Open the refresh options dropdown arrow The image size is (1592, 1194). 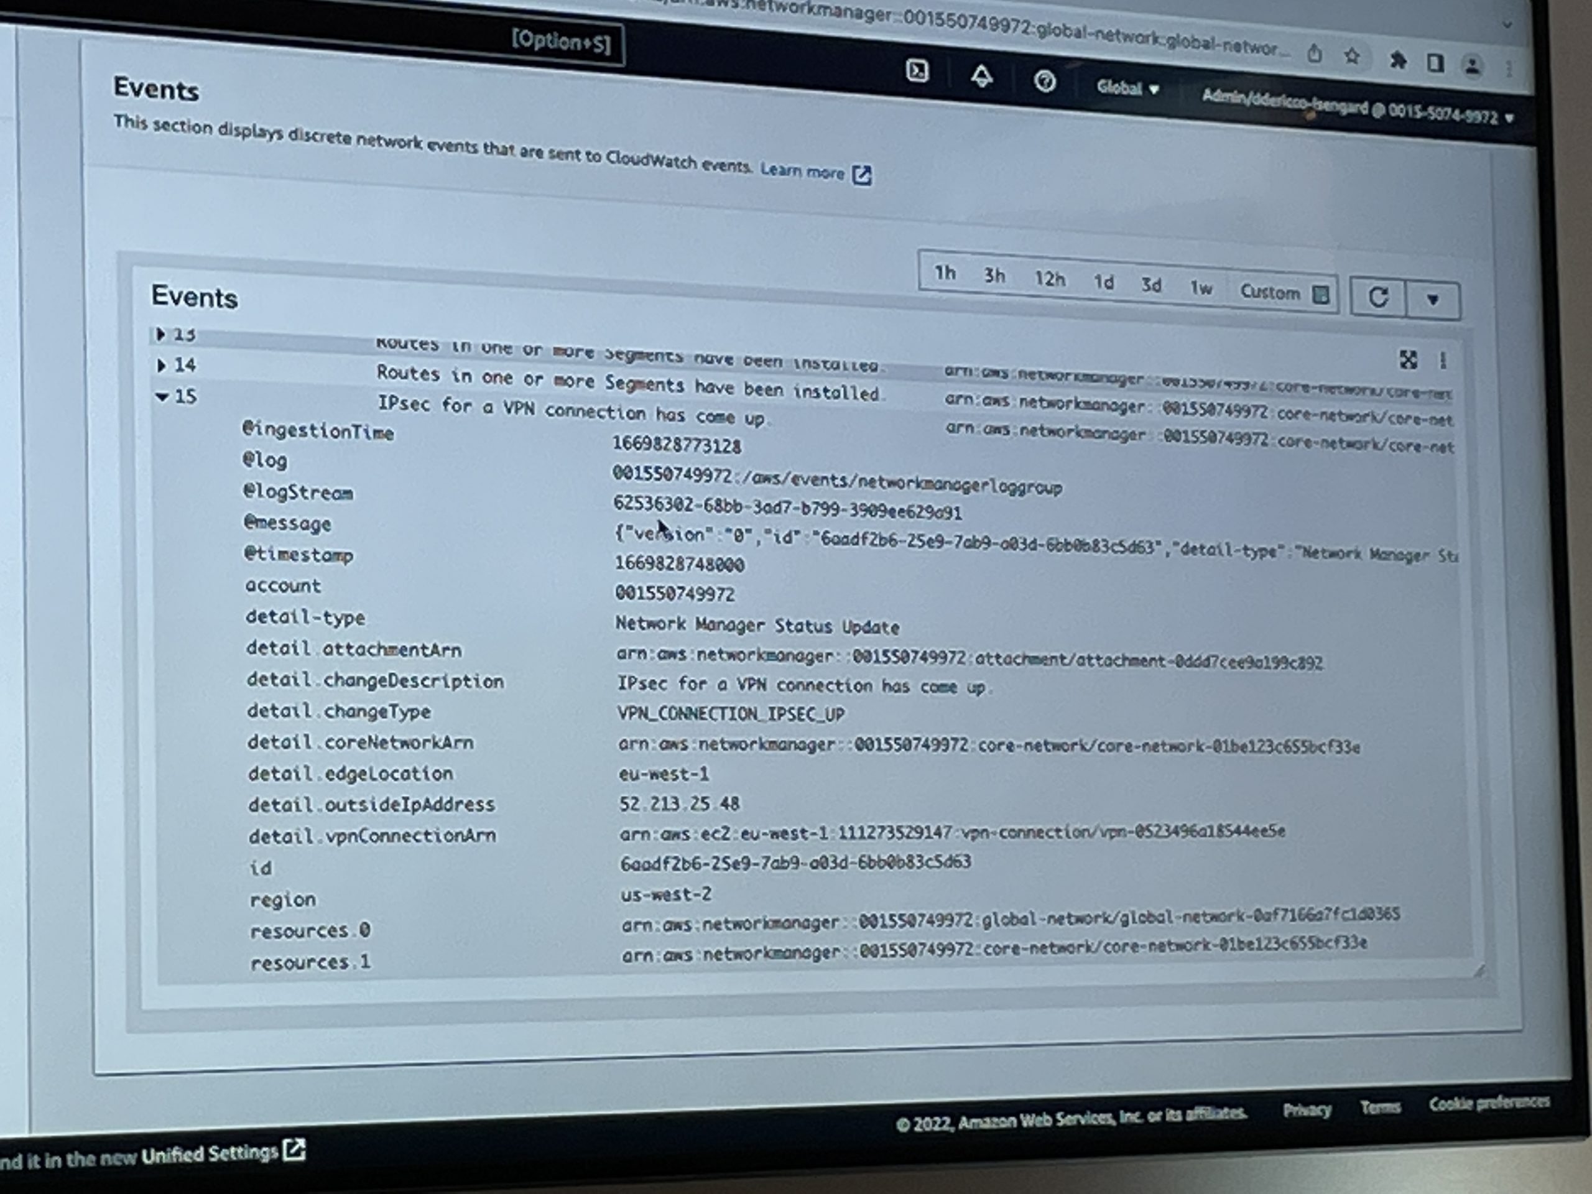pyautogui.click(x=1432, y=299)
